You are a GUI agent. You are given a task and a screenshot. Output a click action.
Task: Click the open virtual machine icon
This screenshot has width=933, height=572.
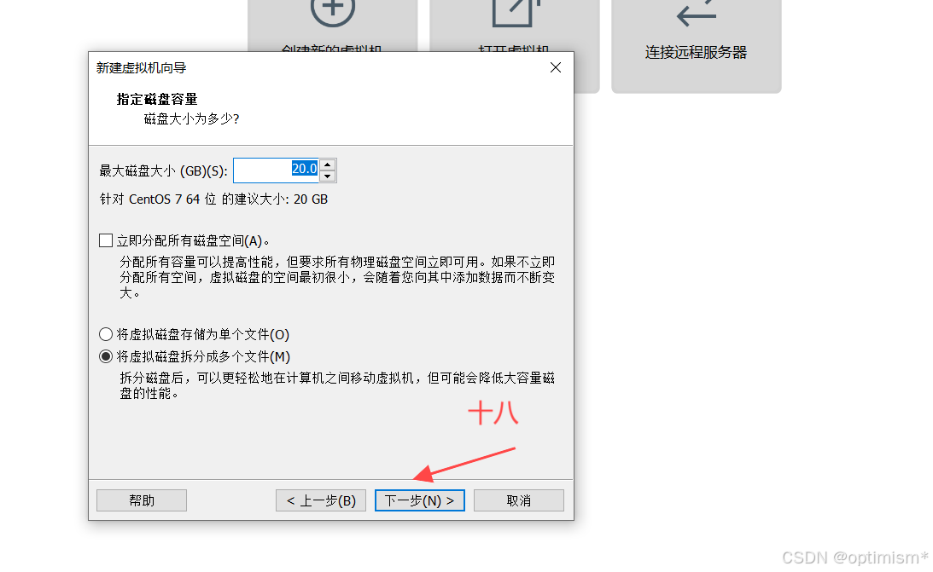[x=516, y=13]
